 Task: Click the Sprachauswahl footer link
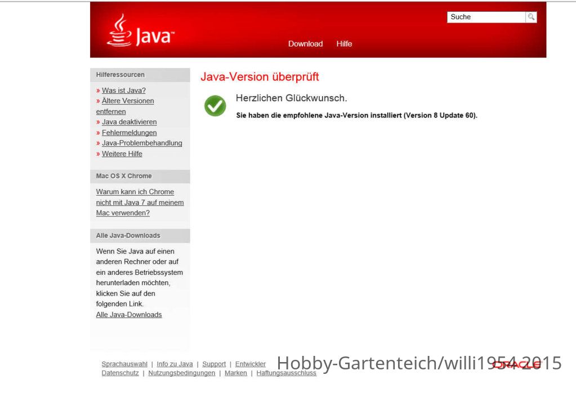click(124, 364)
